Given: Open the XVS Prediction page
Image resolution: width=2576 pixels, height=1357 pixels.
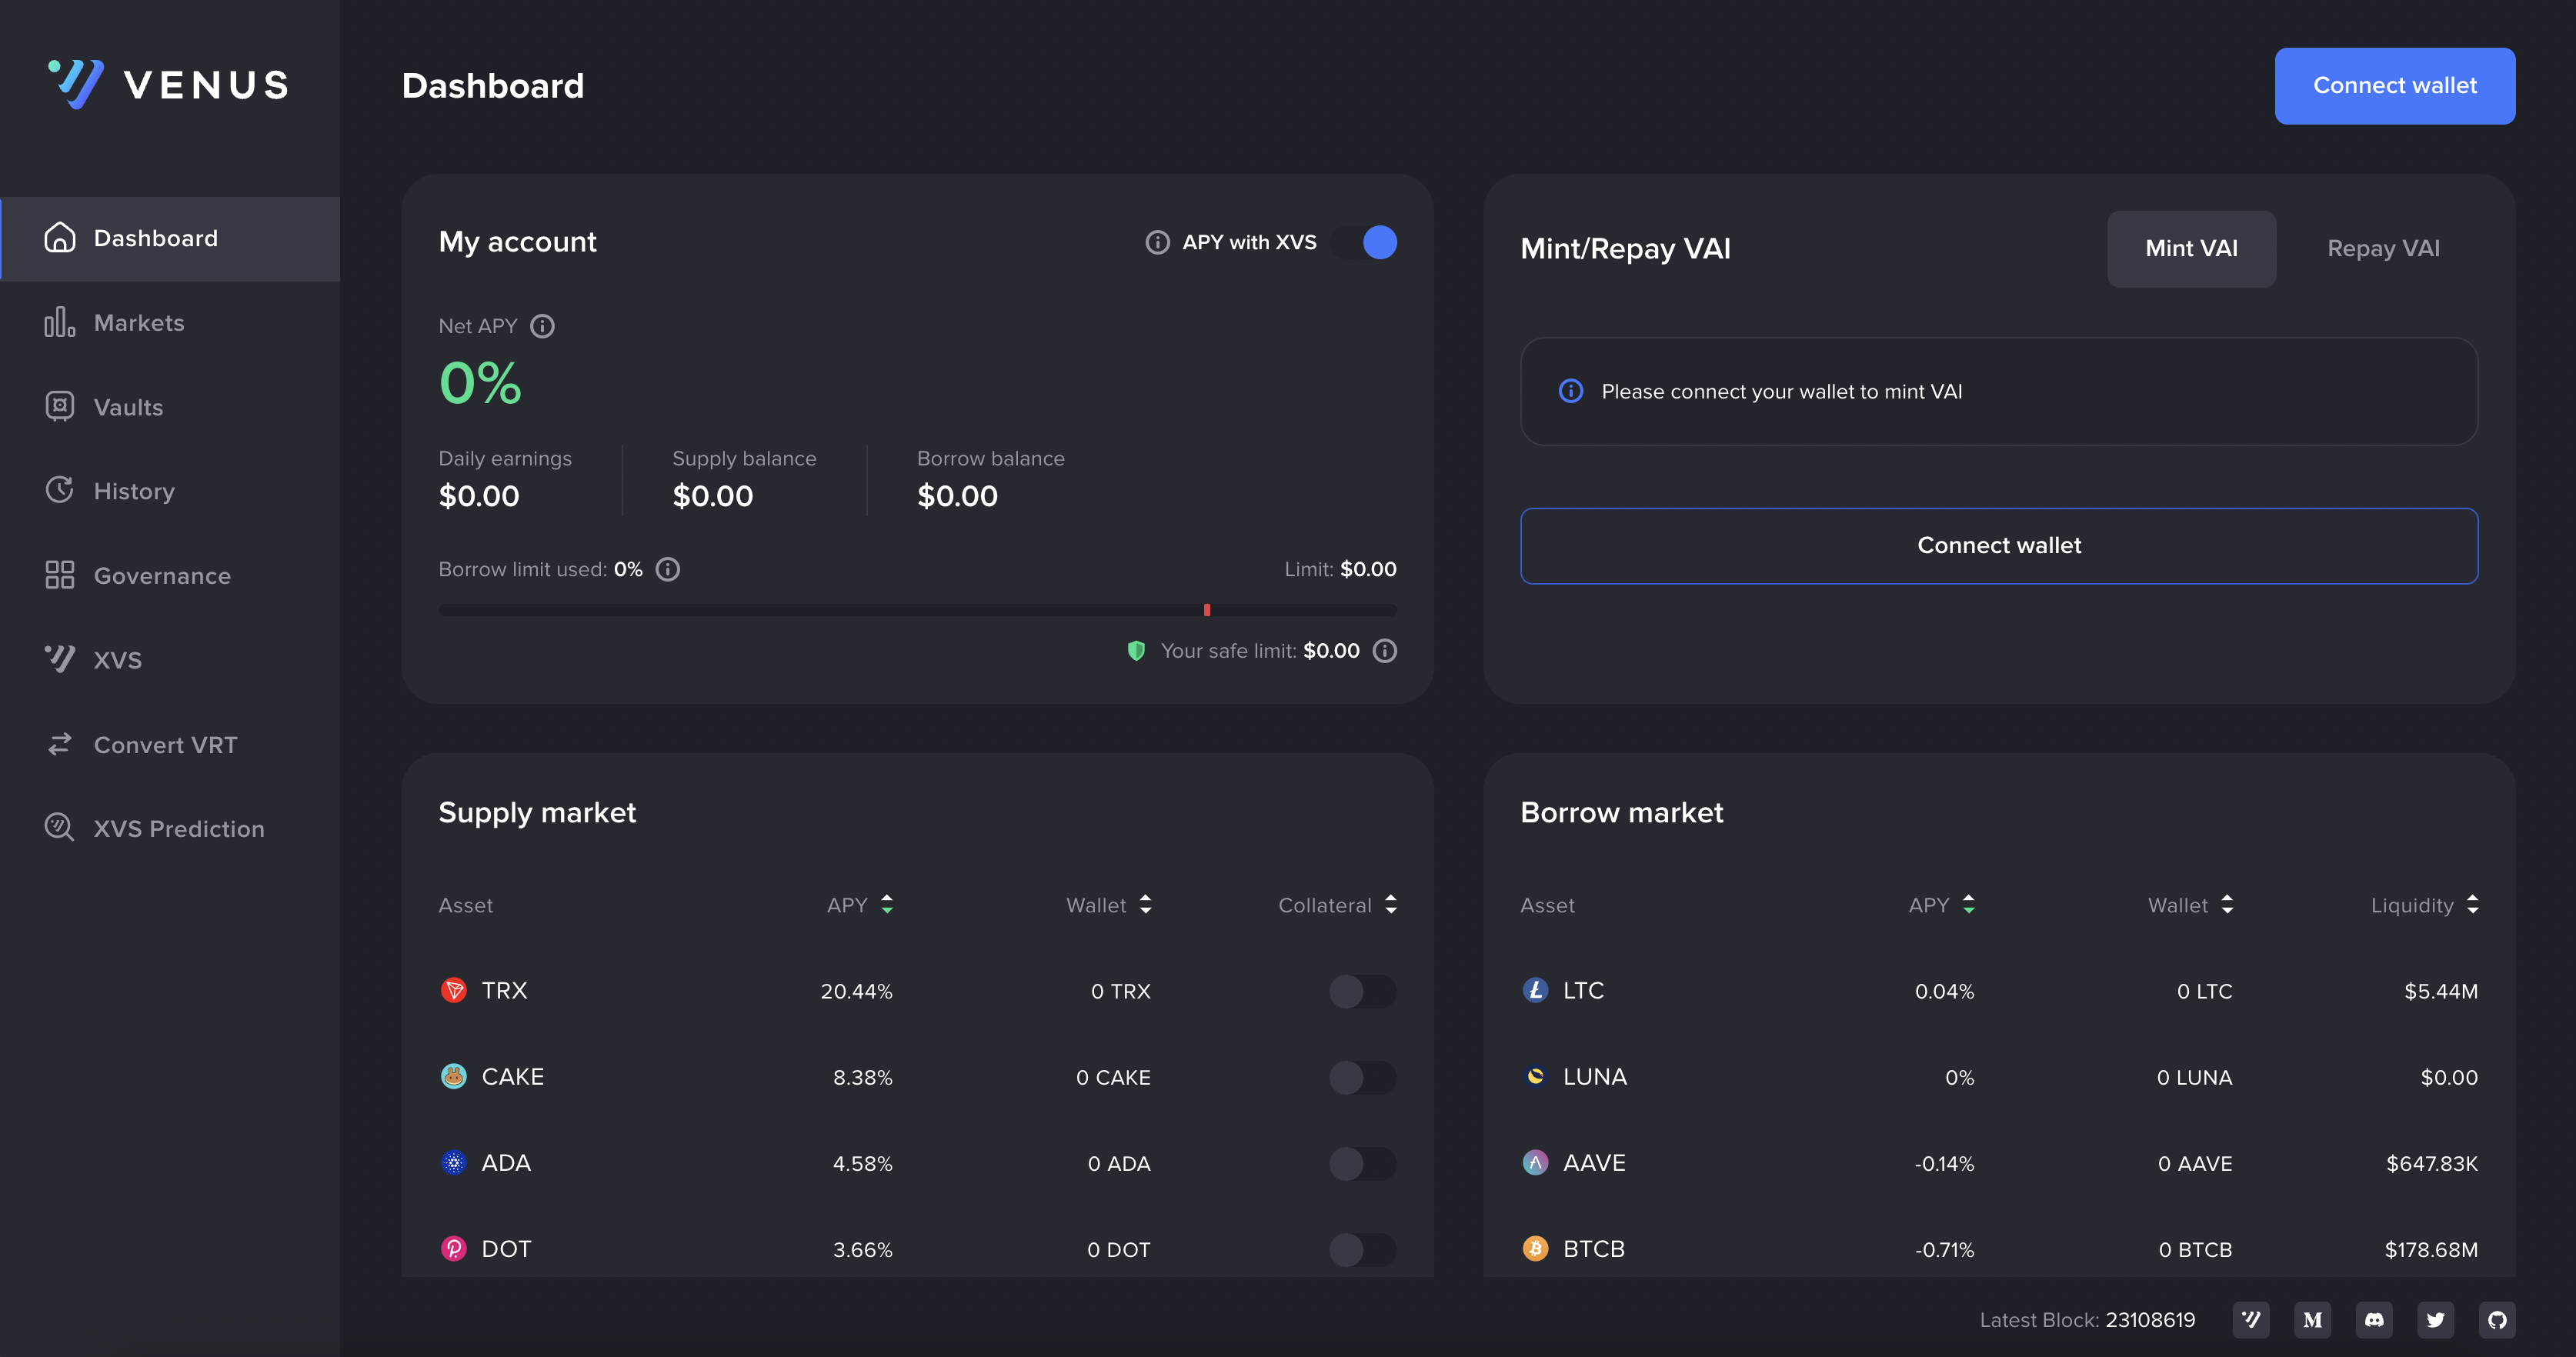Looking at the screenshot, I should point(170,829).
